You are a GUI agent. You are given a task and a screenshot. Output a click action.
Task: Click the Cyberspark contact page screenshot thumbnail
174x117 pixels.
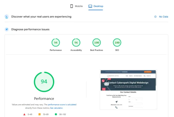click(x=128, y=90)
